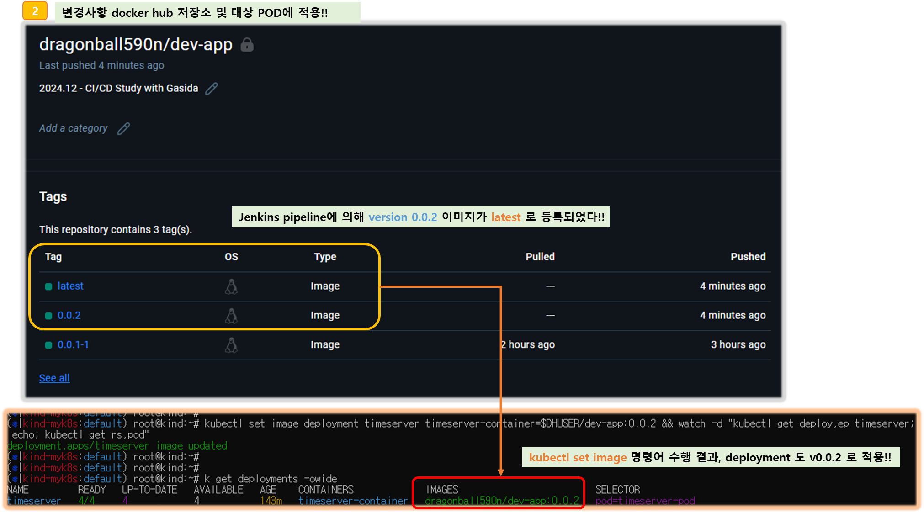Click the Linux penguin icon in 0.0.2 row

point(231,316)
